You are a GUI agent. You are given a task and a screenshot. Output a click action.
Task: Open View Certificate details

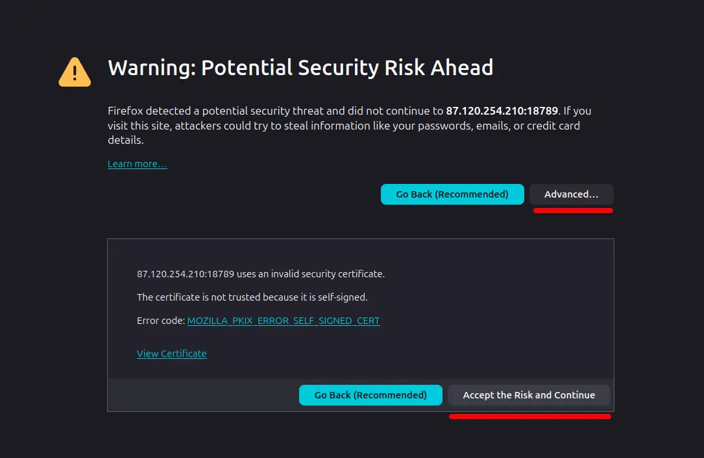171,353
